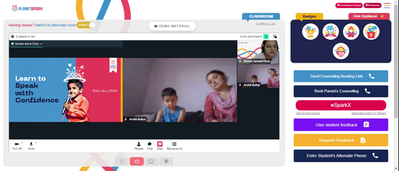Viewport: 399px width, 171px height.
Task: Click Give Applause
Action: pos(369,16)
